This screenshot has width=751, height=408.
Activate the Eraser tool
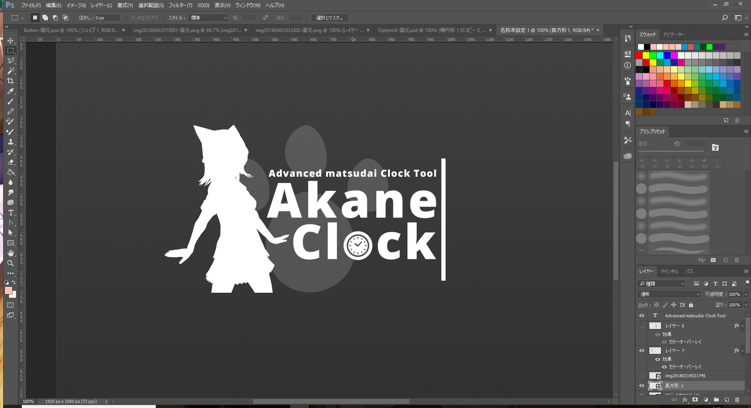(x=11, y=162)
